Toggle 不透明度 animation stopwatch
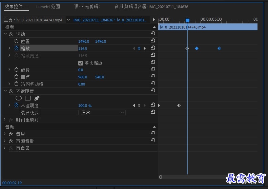Image resolution: width=268 pixels, height=189 pixels. [16, 105]
